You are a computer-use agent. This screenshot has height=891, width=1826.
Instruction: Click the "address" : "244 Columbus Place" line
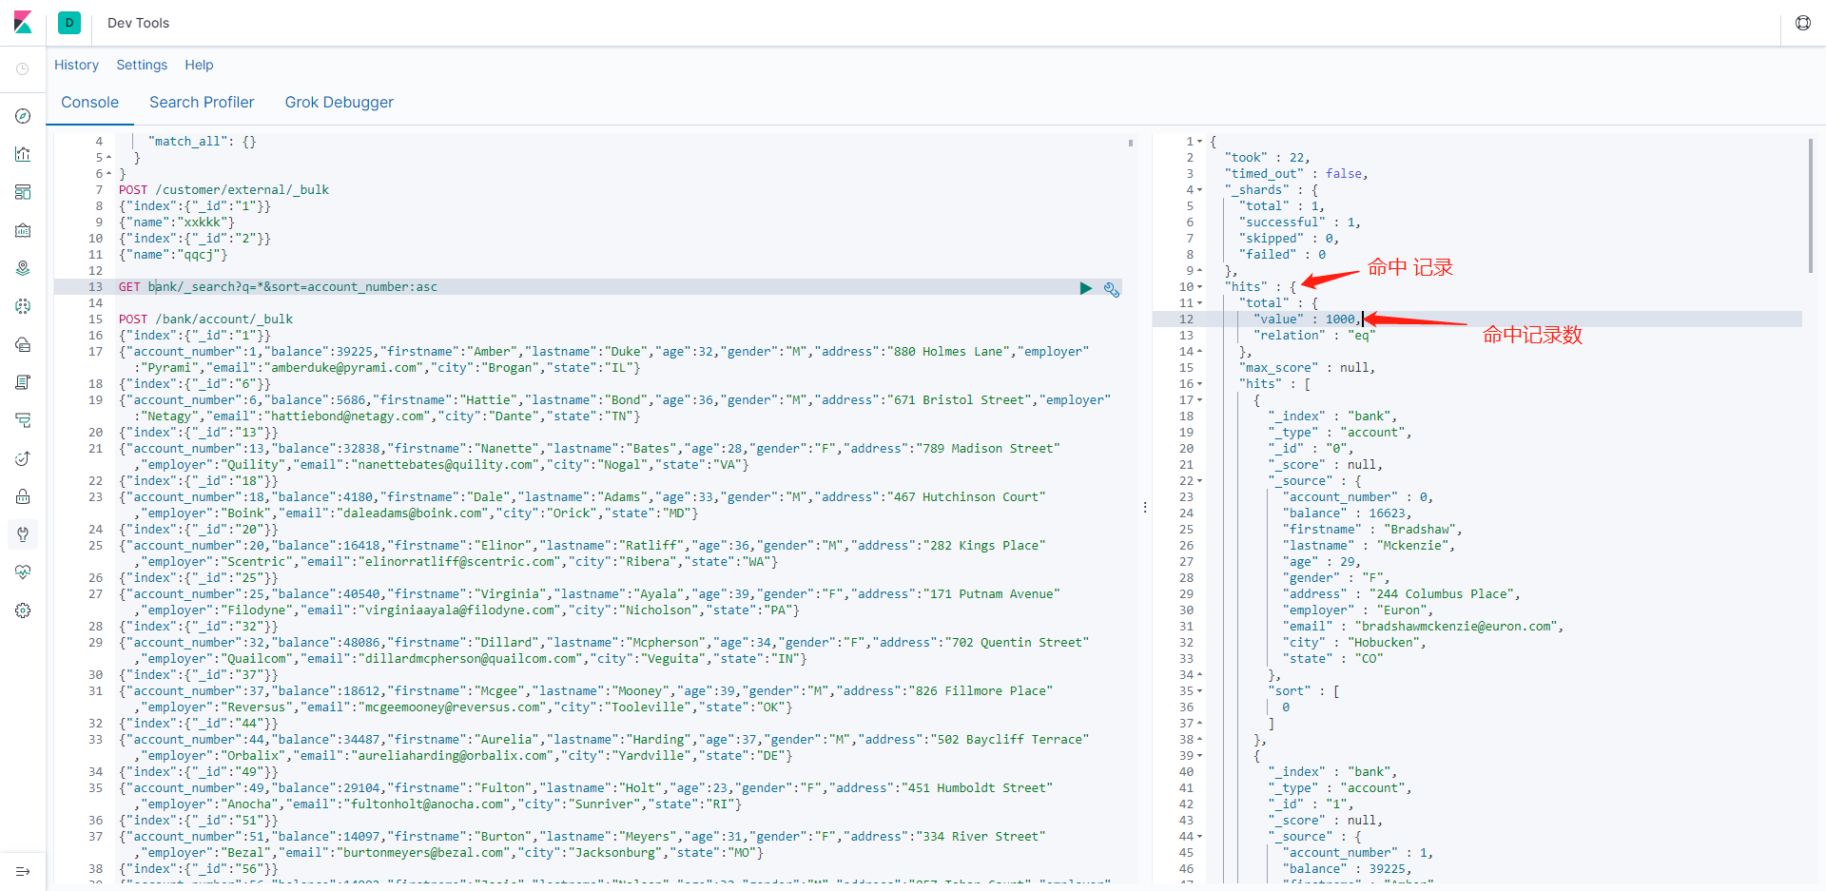pyautogui.click(x=1401, y=594)
